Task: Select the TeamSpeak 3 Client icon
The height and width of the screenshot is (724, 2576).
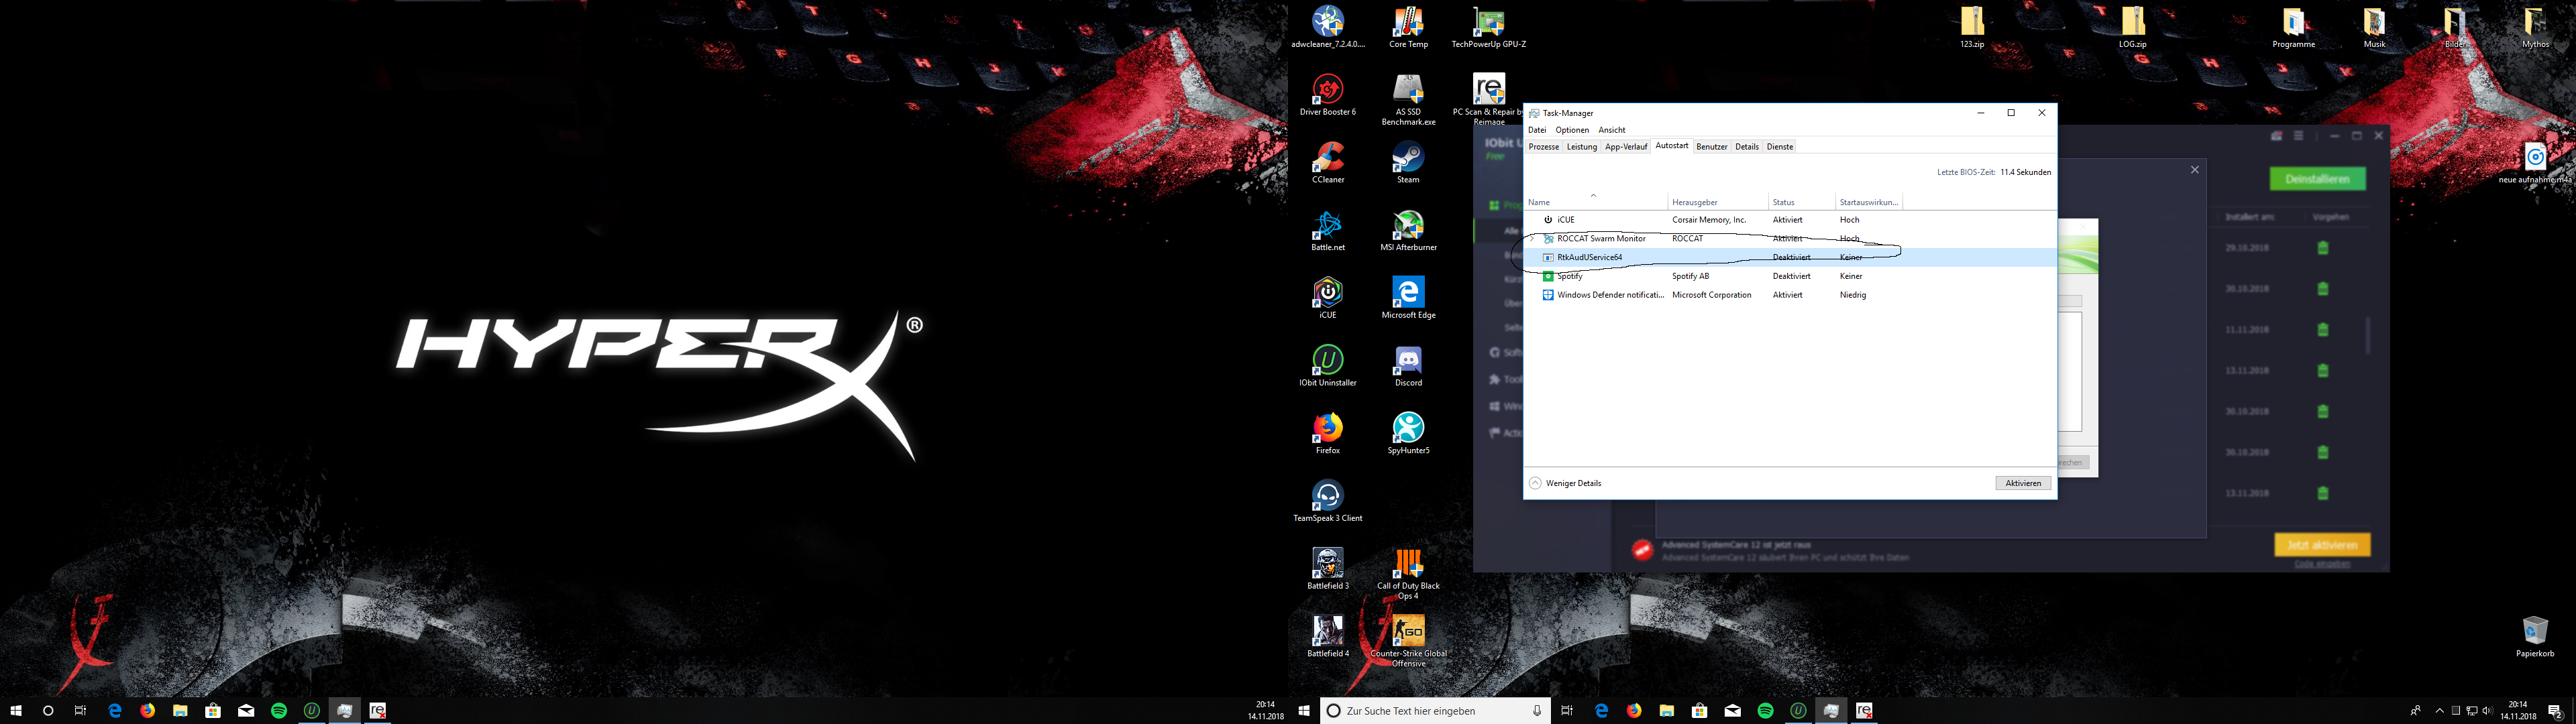Action: click(1327, 497)
